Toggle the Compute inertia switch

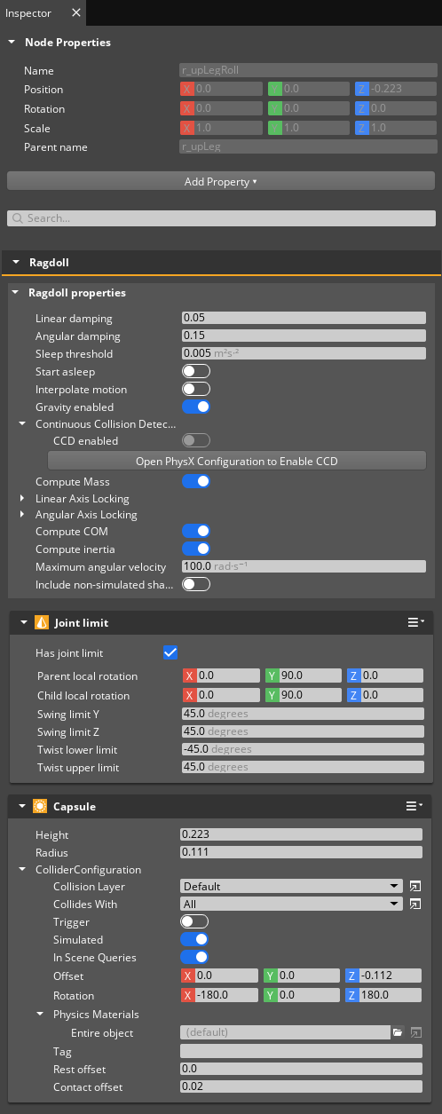pyautogui.click(x=196, y=549)
